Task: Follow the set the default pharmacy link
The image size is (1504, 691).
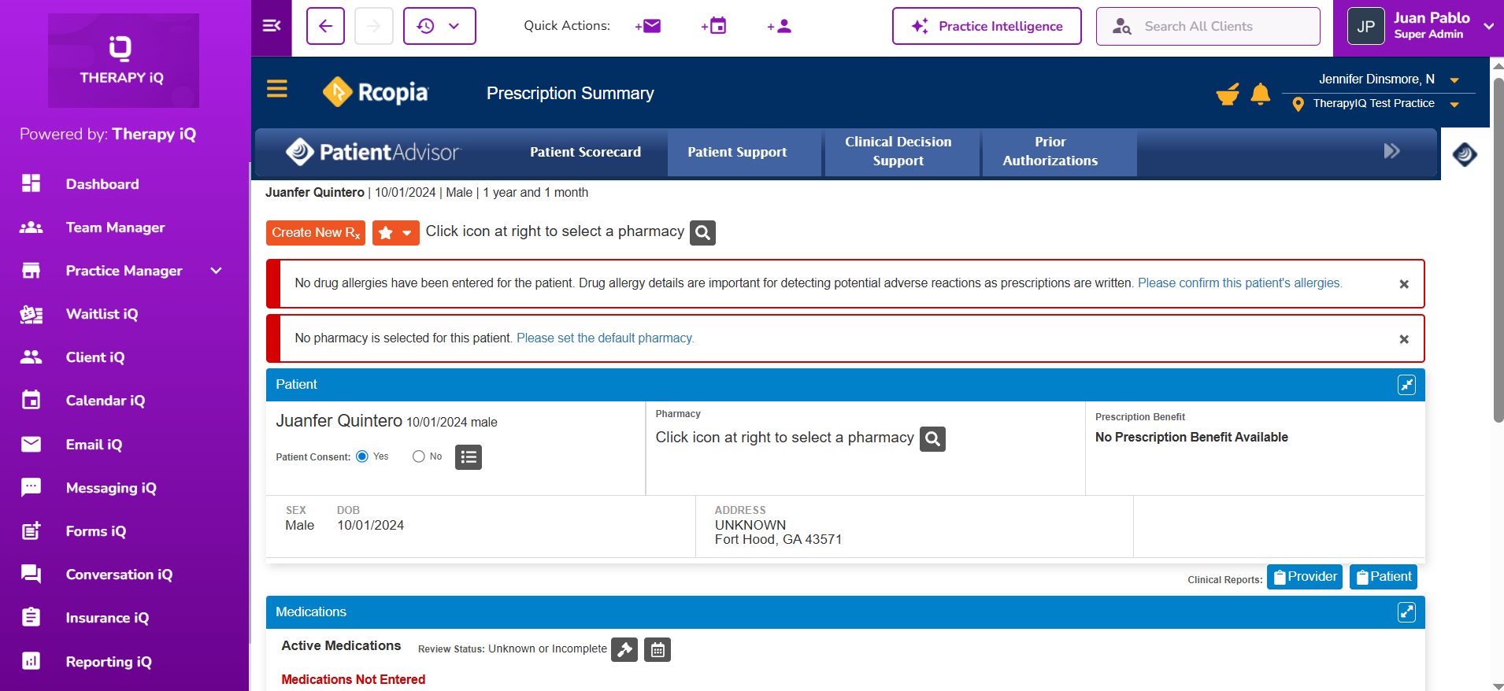Action: click(606, 338)
